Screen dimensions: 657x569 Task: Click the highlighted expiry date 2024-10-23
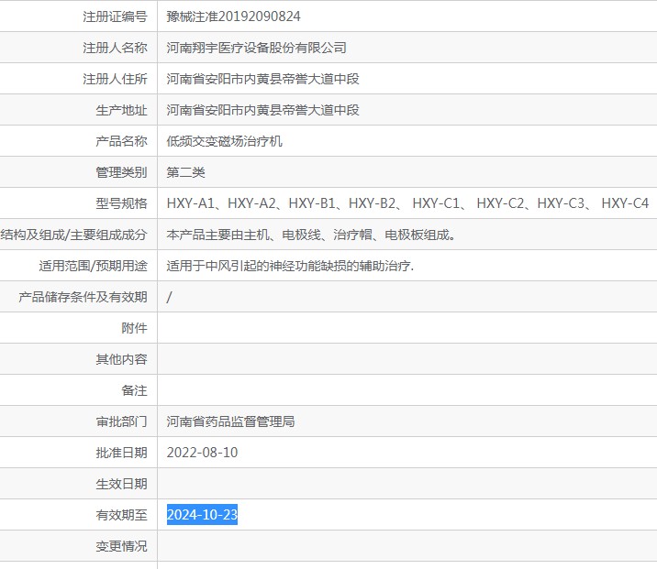click(x=202, y=515)
